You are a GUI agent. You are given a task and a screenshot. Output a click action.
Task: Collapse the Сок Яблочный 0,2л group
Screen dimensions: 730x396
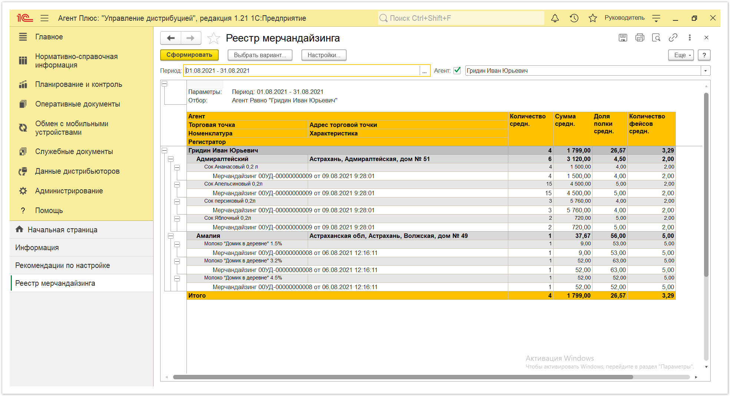[177, 219]
